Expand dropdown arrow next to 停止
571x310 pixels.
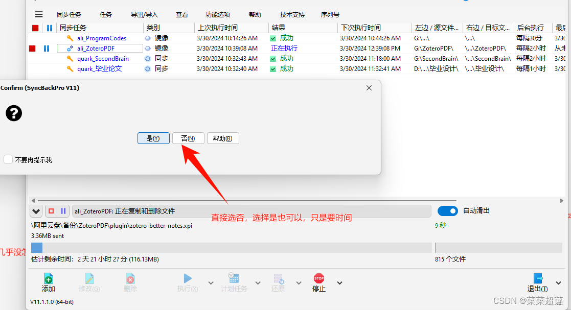(339, 283)
